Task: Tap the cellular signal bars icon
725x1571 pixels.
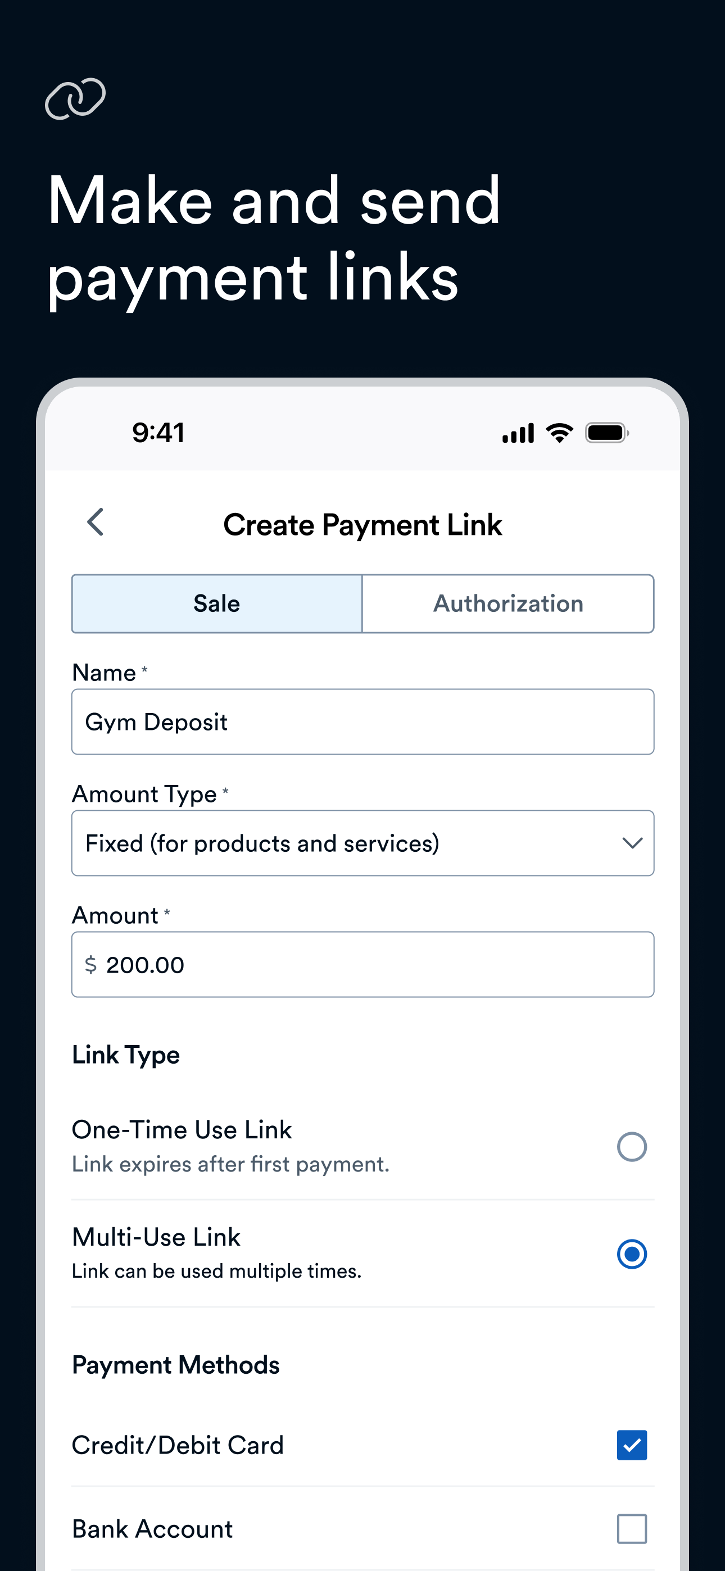Action: (x=518, y=433)
